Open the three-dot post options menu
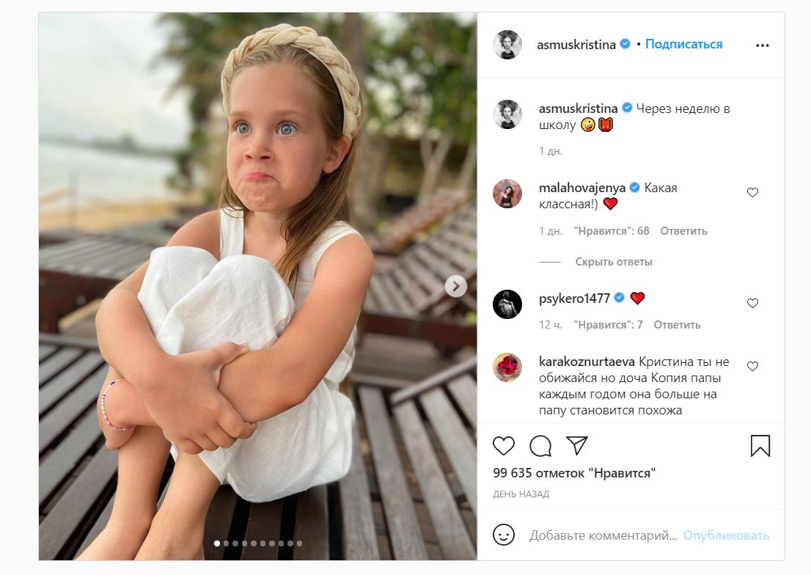This screenshot has height=575, width=811. pos(763,45)
